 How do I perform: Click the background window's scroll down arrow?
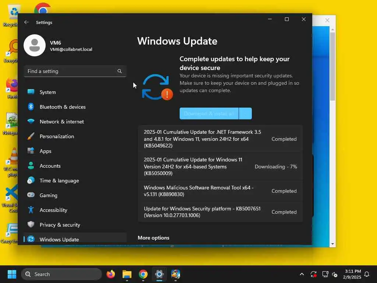(332, 244)
